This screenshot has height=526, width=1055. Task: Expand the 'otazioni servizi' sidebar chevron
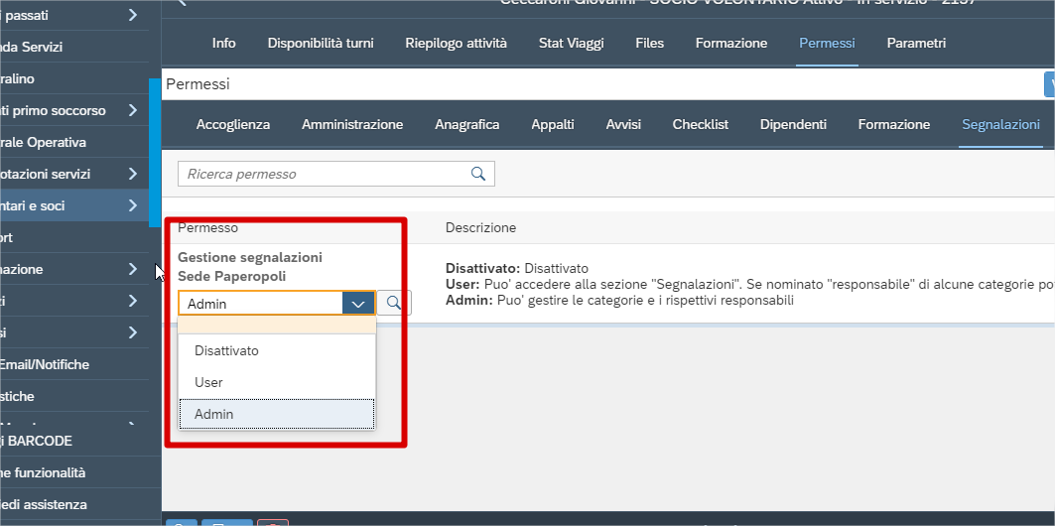tap(133, 175)
